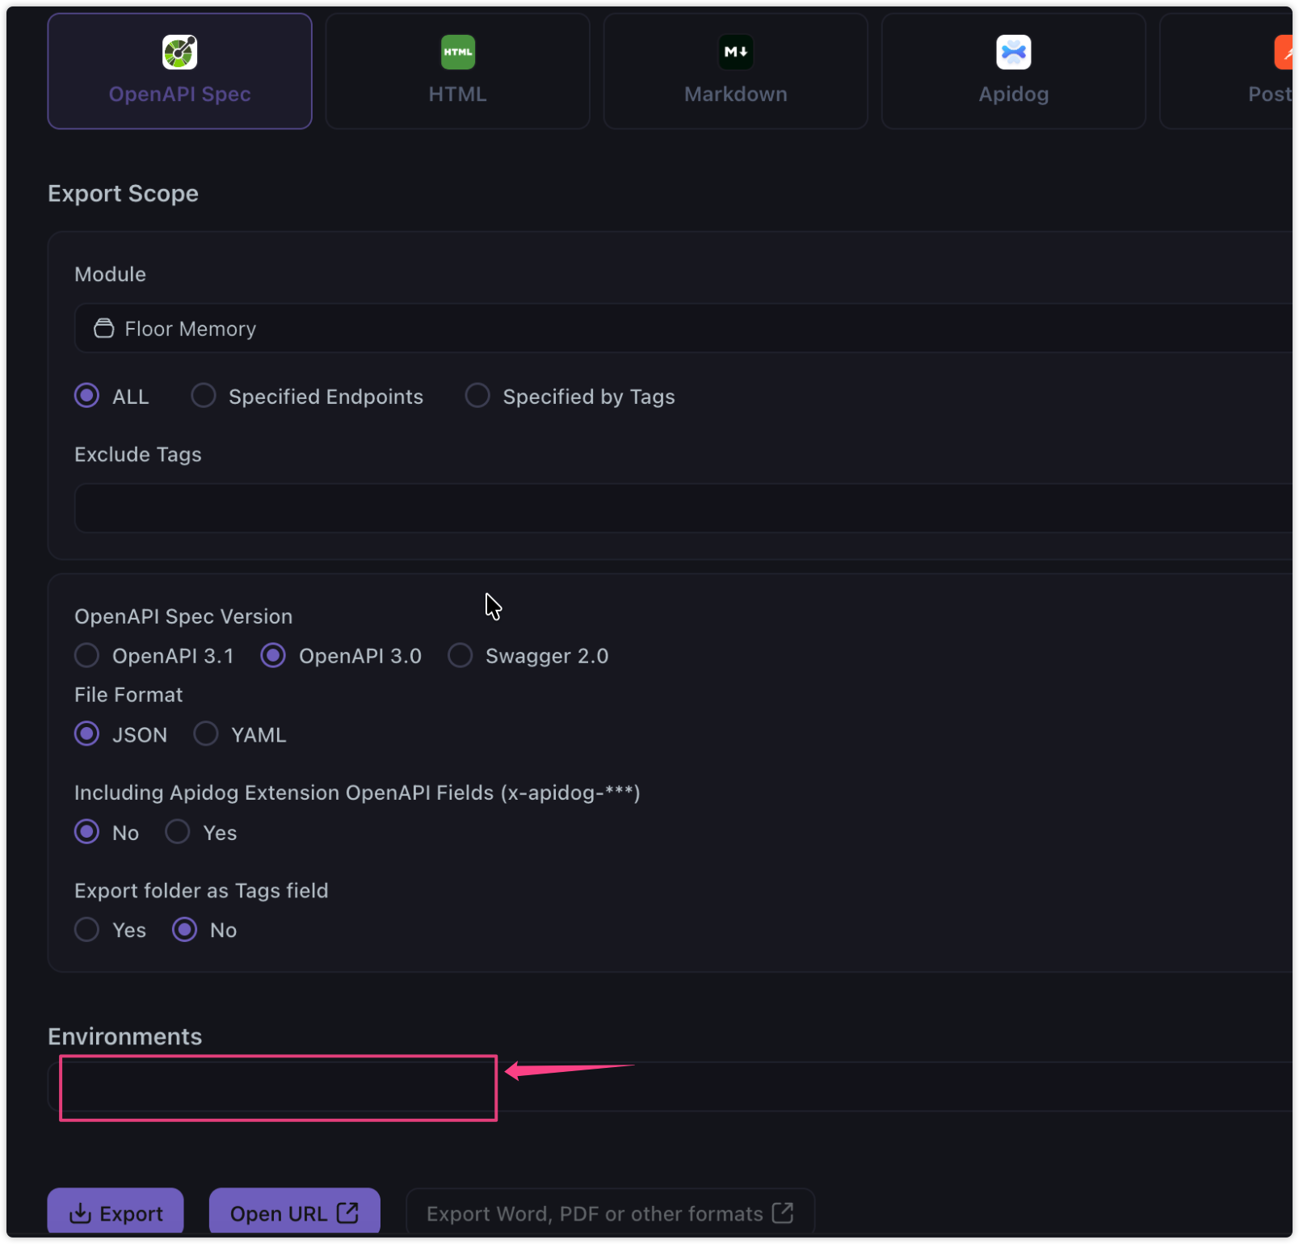Click the external link icon on Open URL

coord(347,1212)
